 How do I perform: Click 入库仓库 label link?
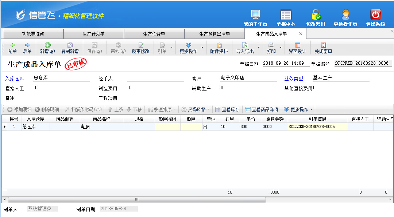point(14,78)
